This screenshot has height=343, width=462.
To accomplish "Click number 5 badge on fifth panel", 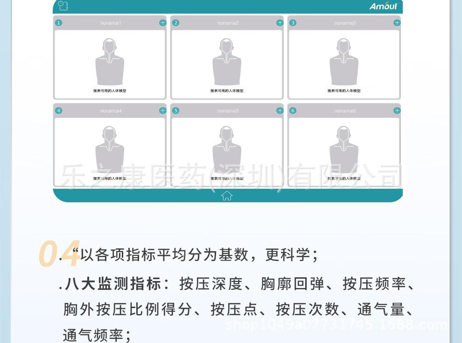I will [175, 110].
